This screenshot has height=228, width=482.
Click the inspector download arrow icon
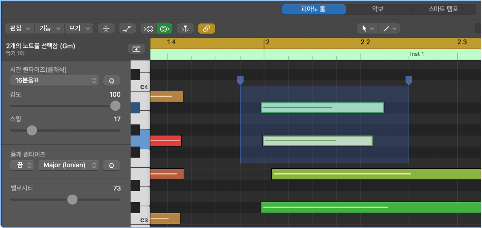coord(137,49)
